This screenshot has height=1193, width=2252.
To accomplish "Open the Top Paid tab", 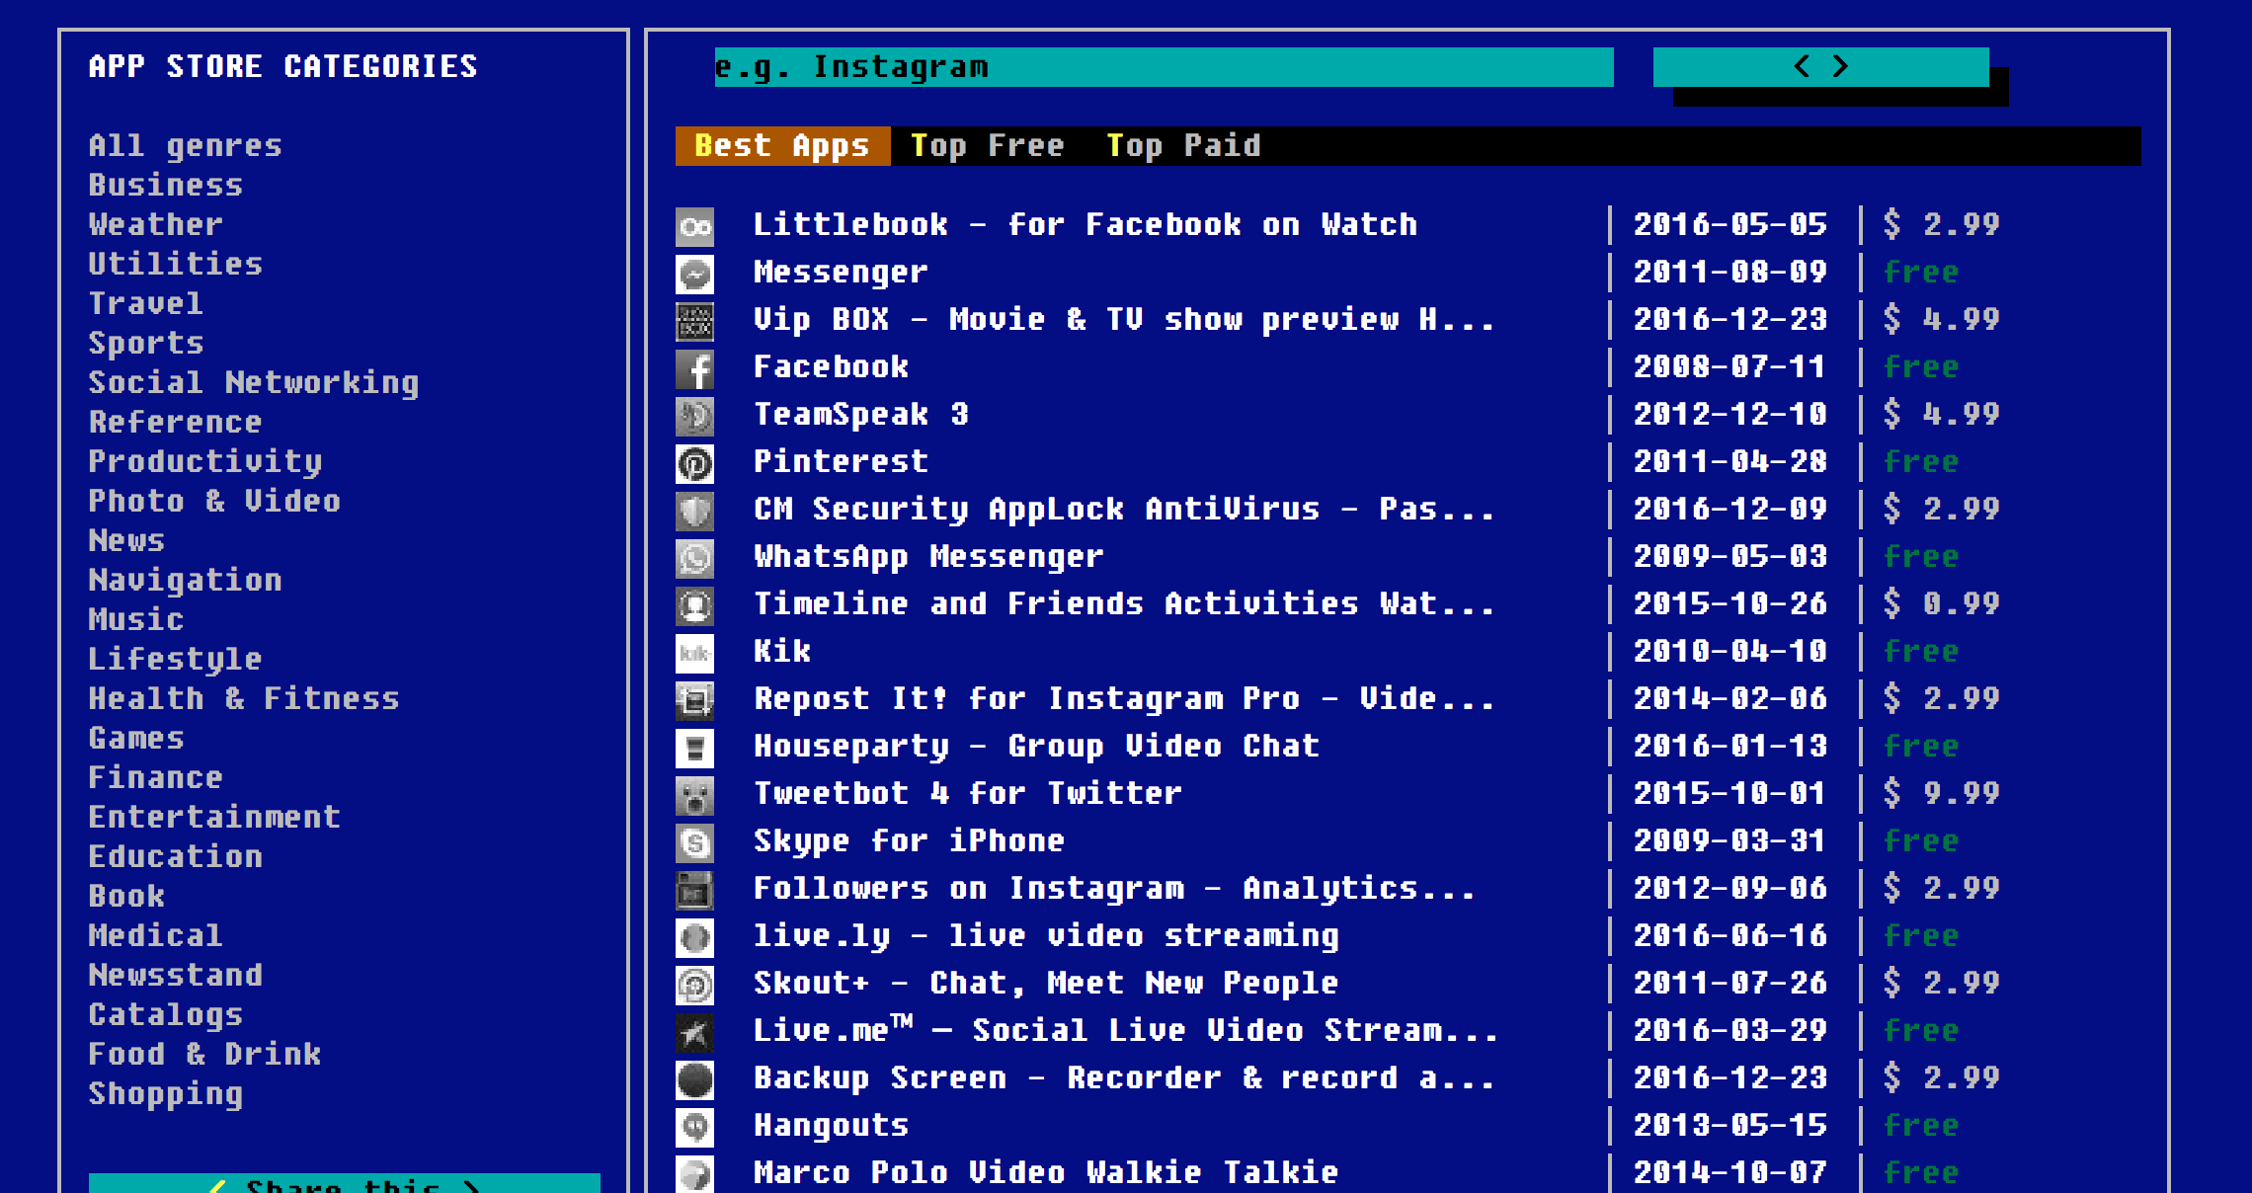I will click(1182, 146).
